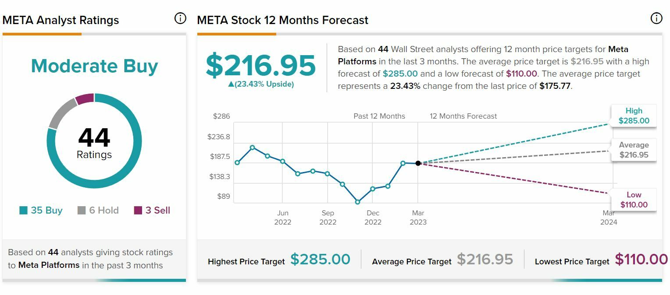Image resolution: width=670 pixels, height=295 pixels.
Task: Click the Lowest Price Target $110.00 value
Action: click(641, 260)
